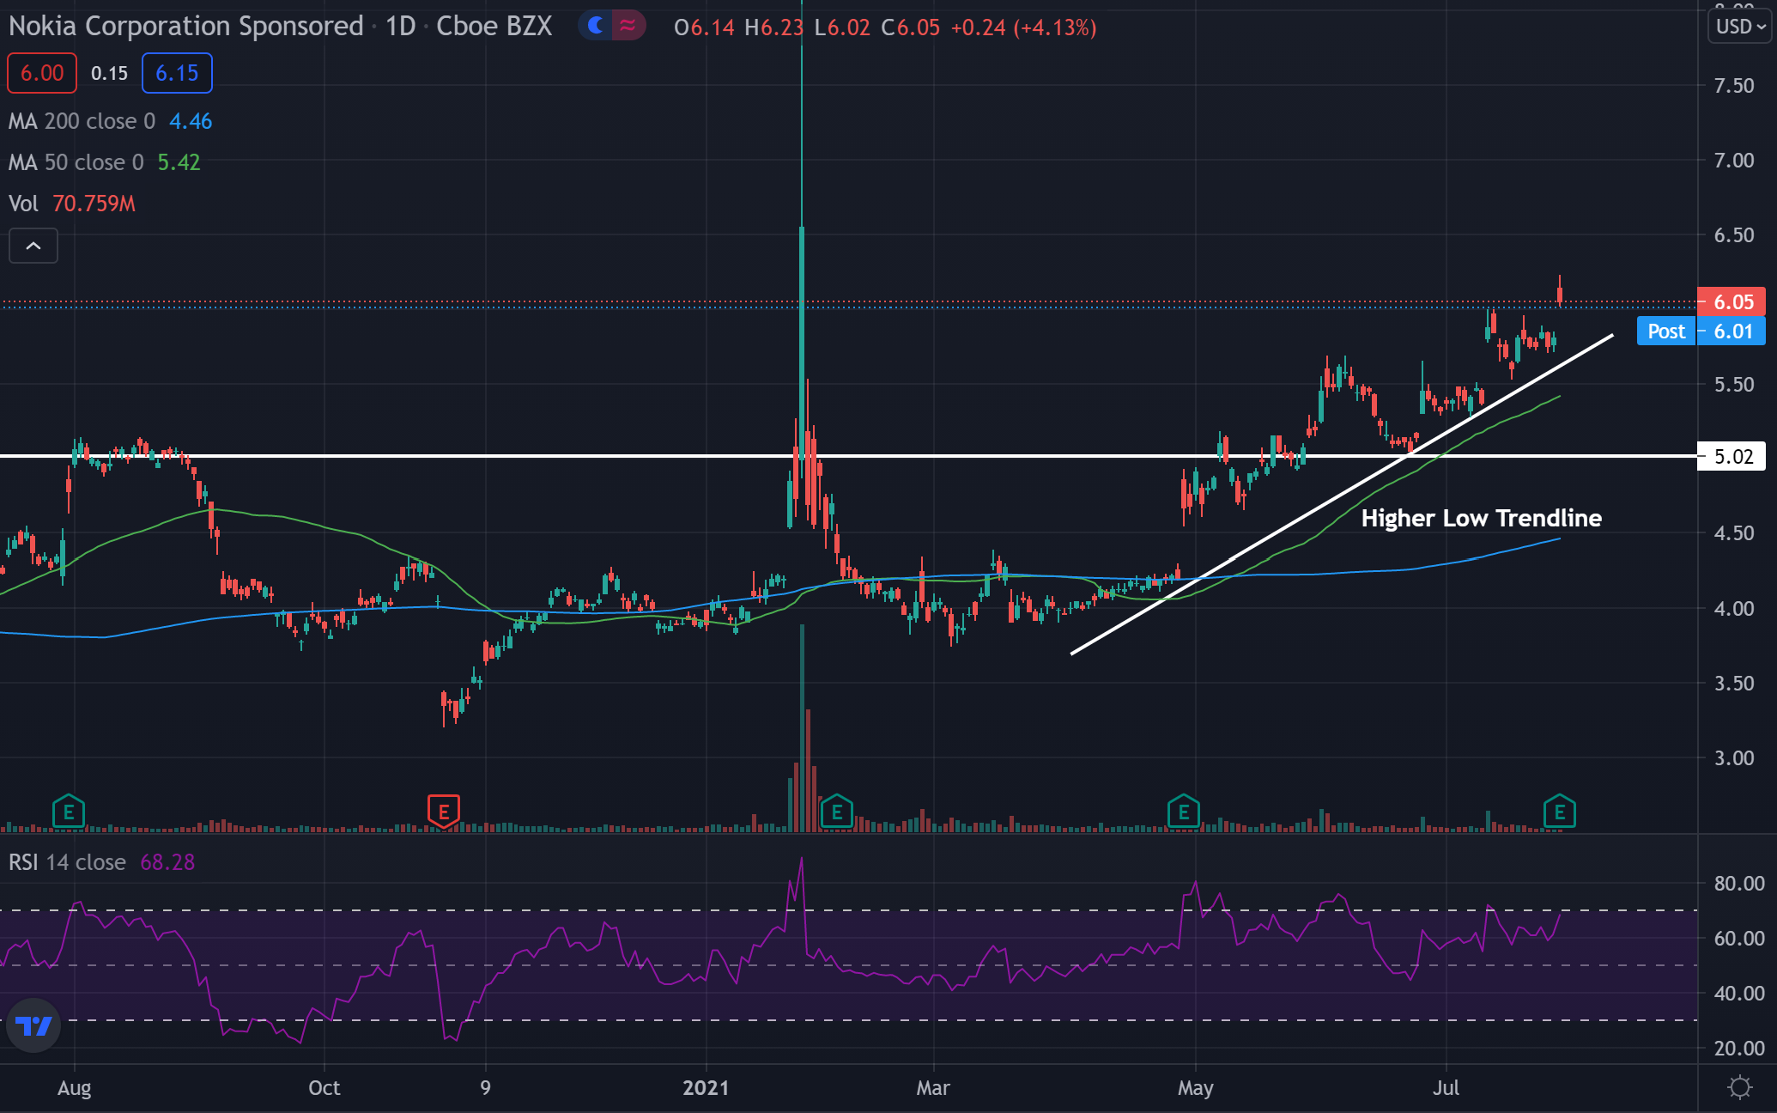Screen dimensions: 1777x1113
Task: Click the 80.00 RSI scale label
Action: [x=1739, y=883]
